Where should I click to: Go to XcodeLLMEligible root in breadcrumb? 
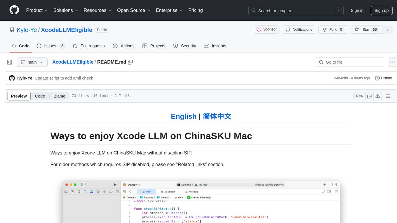73,62
